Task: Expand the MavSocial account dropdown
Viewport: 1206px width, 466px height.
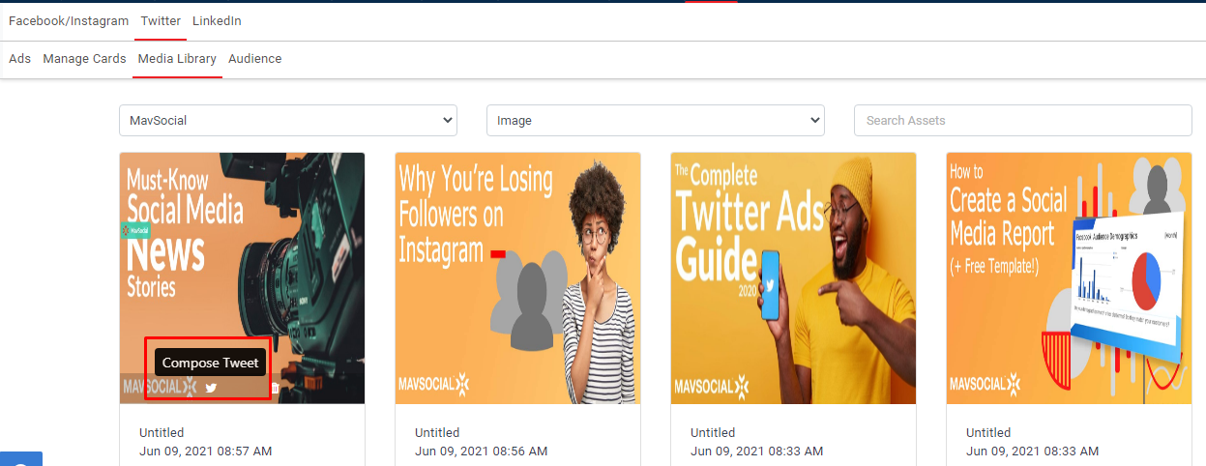Action: (288, 121)
